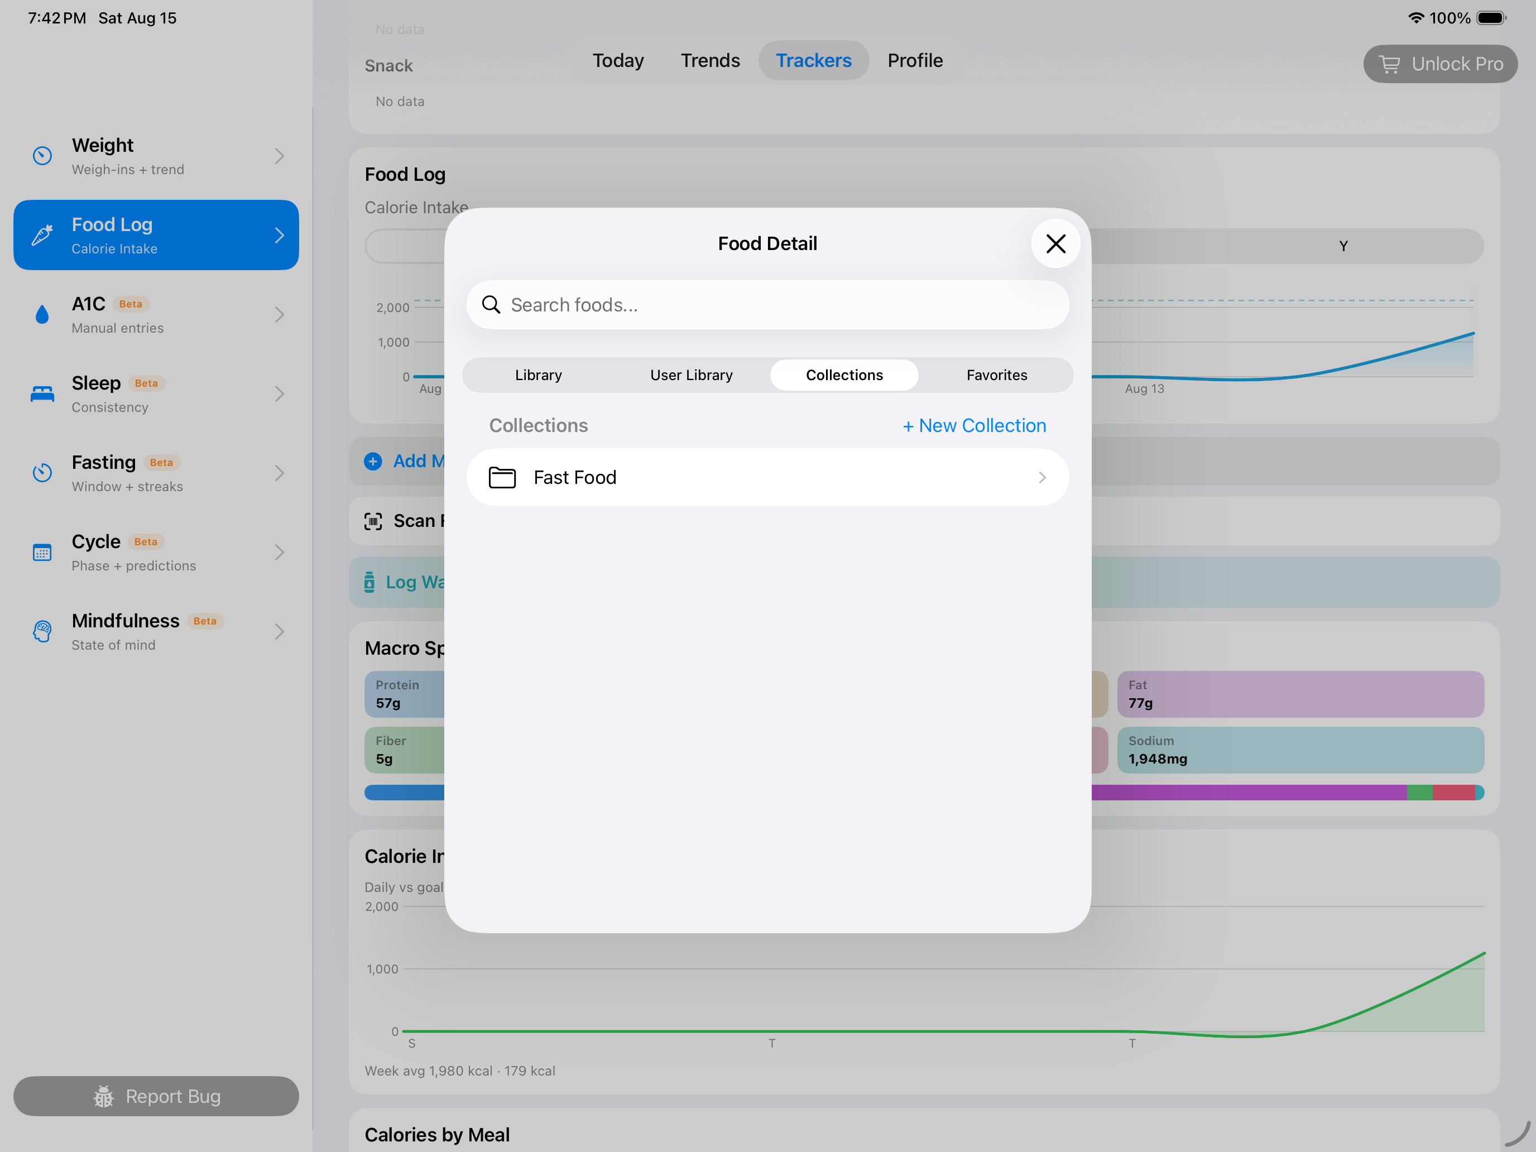The image size is (1536, 1152).
Task: Check the battery indicator icon
Action: [1491, 17]
